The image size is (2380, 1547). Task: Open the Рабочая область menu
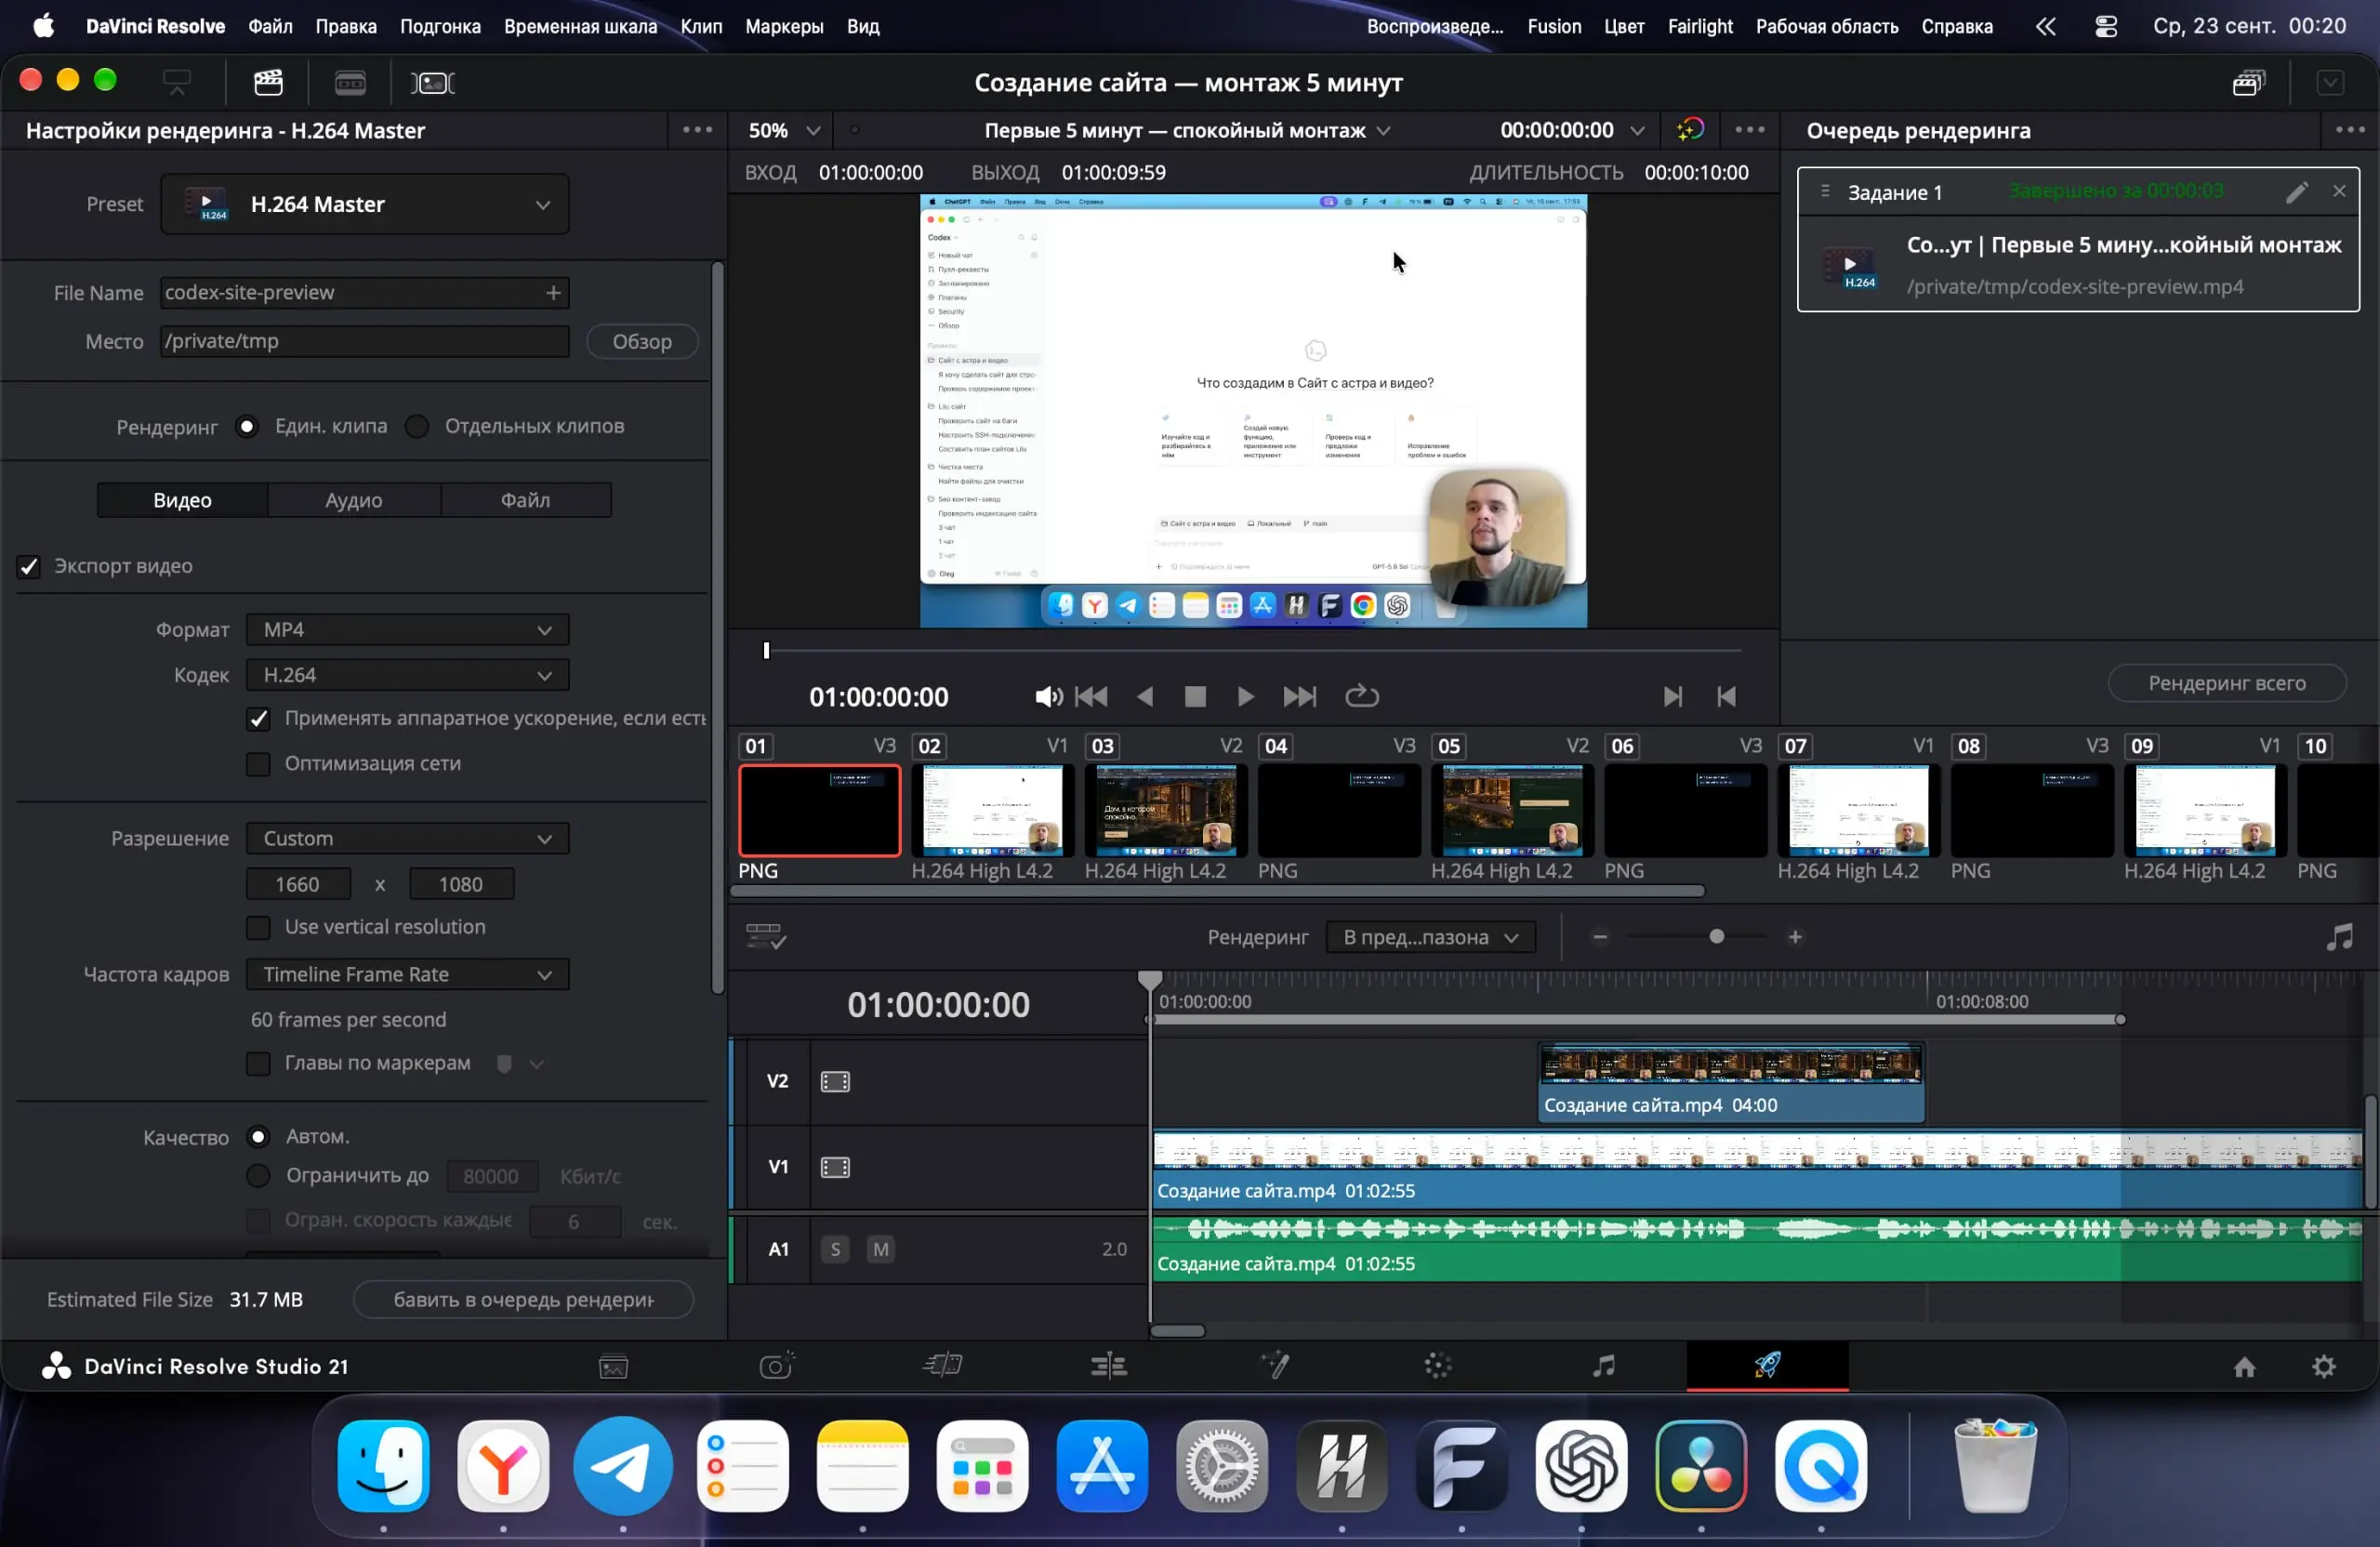pos(1827,26)
